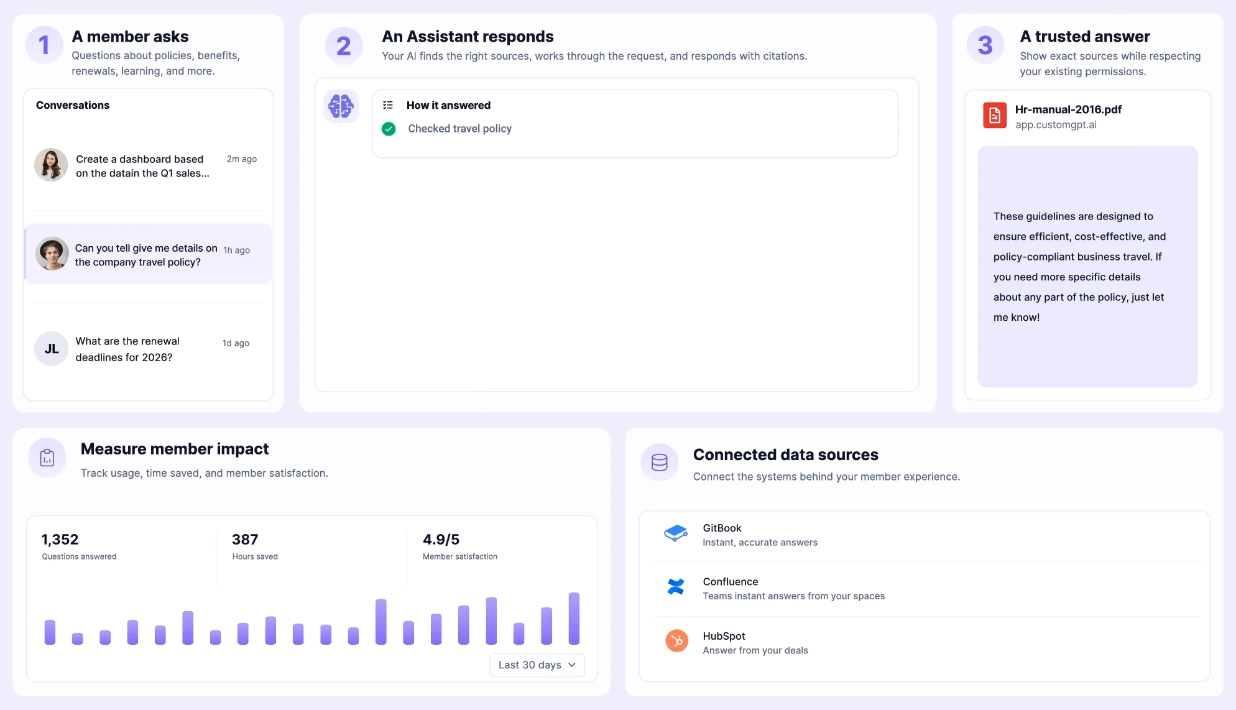The image size is (1236, 710).
Task: Click the travel guidelines answer text block
Action: pos(1087,267)
